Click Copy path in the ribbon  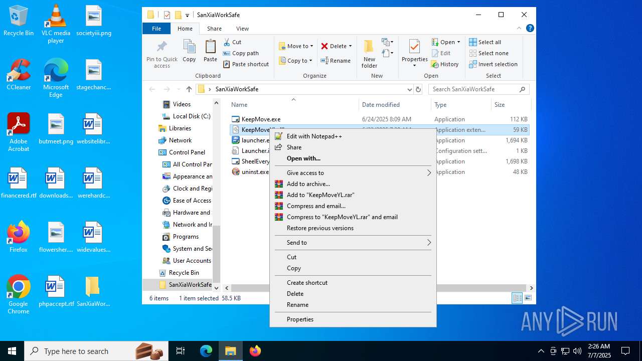241,53
